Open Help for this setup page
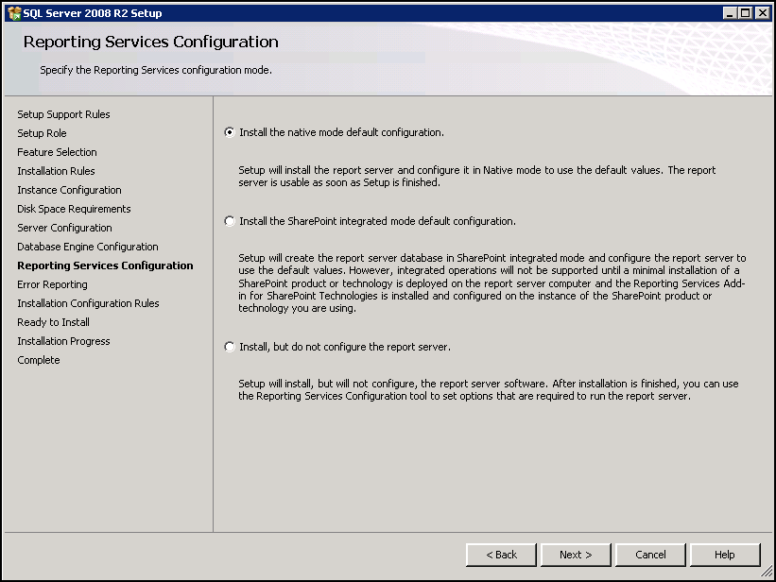 click(x=725, y=555)
